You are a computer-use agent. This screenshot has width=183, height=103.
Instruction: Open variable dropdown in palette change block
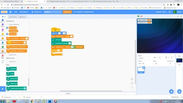[17, 43]
